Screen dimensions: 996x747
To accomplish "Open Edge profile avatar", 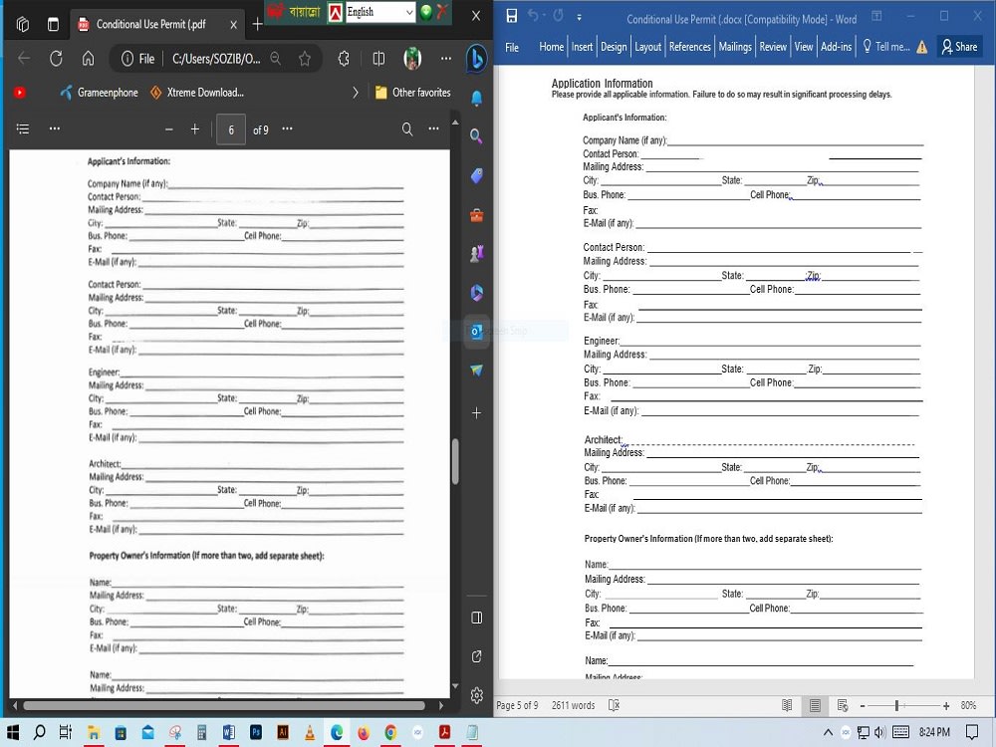I will pyautogui.click(x=413, y=59).
